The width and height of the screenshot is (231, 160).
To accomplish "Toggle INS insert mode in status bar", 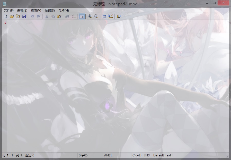I will click(147, 155).
